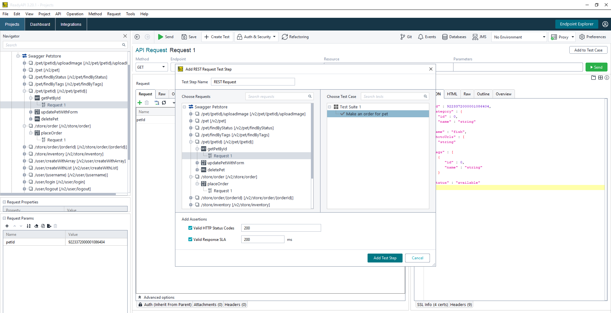Close the Navigator panel with its X
611x313 pixels.
click(x=125, y=36)
